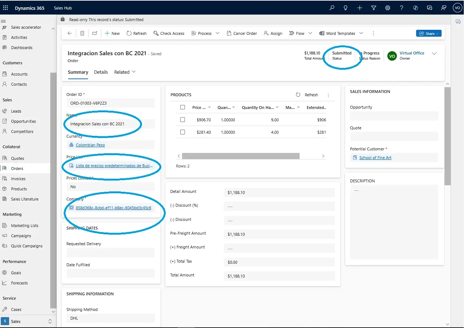Click the Requested Delivery date field
Image resolution: width=466 pixels, height=328 pixels.
[x=110, y=252]
